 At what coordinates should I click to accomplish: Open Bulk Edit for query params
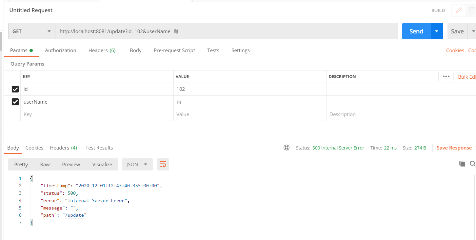tap(466, 76)
